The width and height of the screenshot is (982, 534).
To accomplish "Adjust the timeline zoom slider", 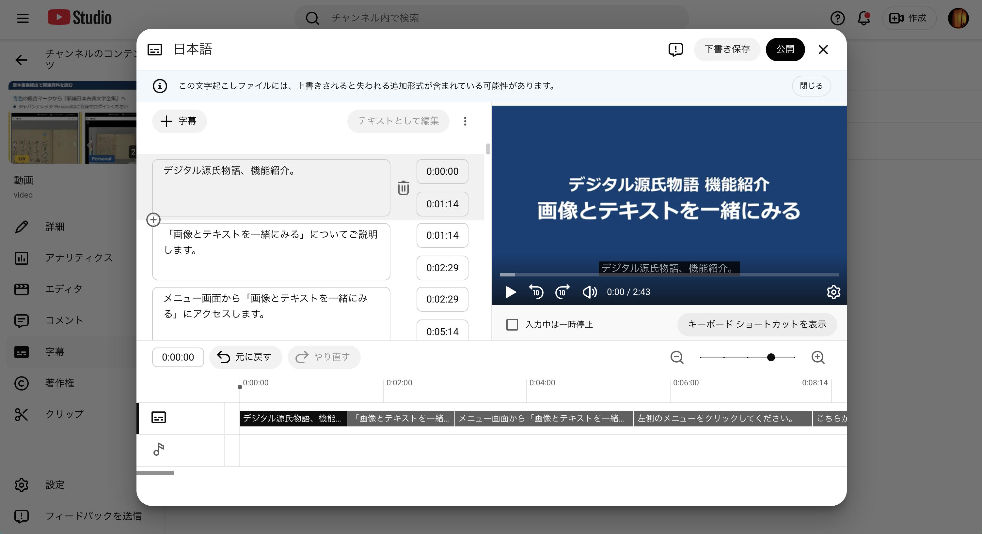I will pos(771,357).
